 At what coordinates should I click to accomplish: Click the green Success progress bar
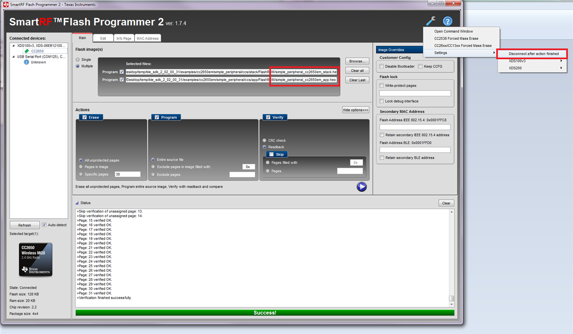pyautogui.click(x=265, y=313)
